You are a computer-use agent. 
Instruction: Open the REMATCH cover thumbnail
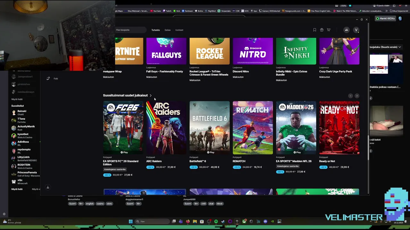tap(253, 128)
